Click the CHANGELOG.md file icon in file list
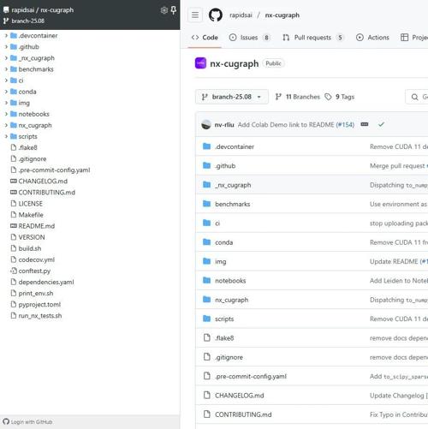428x429 pixels. click(207, 395)
